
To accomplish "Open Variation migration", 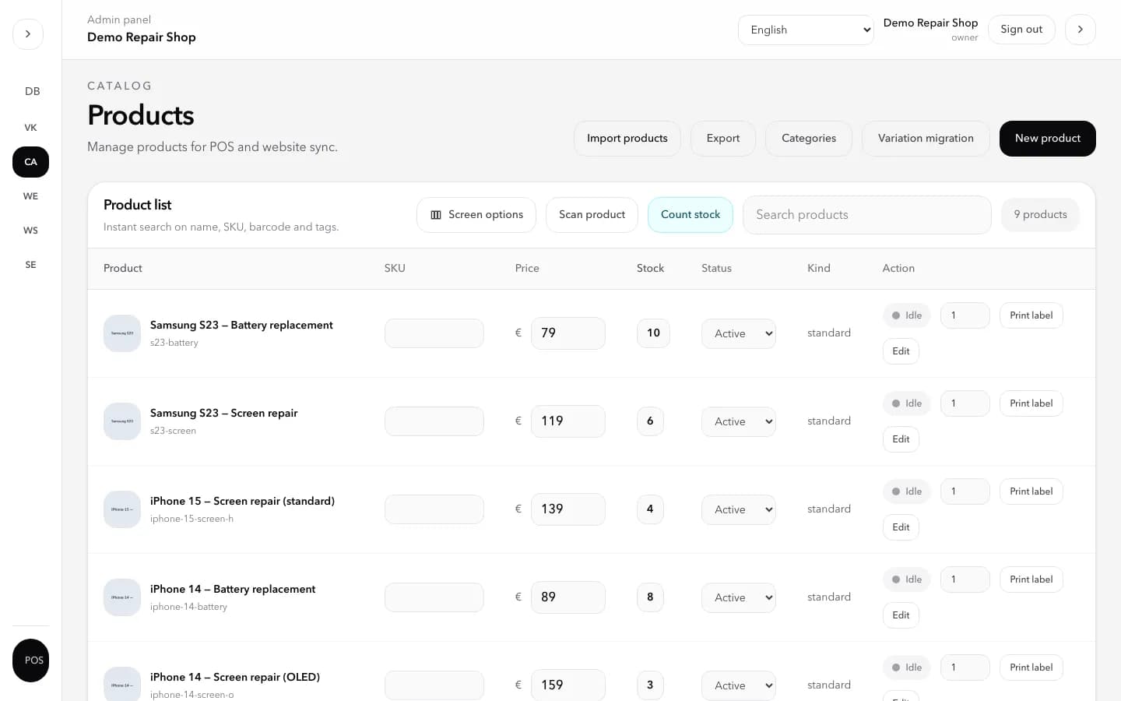I will click(x=926, y=139).
